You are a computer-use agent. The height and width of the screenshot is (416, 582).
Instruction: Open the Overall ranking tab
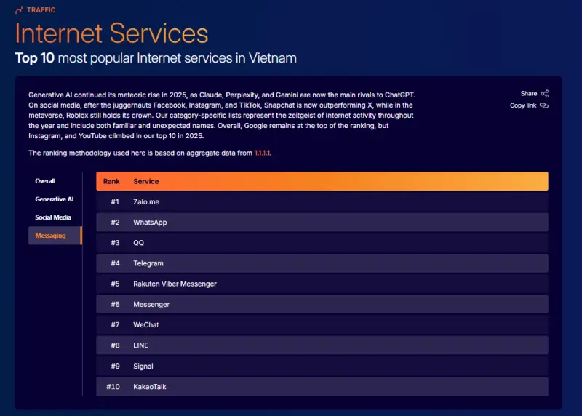point(45,181)
